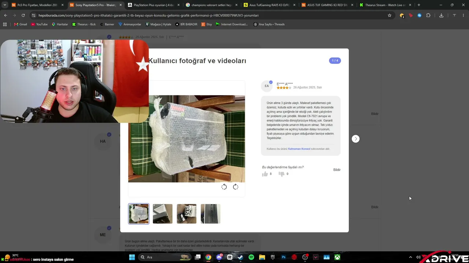Click the 1 / 4 photo counter badge
This screenshot has height=263, width=469.
tap(335, 61)
